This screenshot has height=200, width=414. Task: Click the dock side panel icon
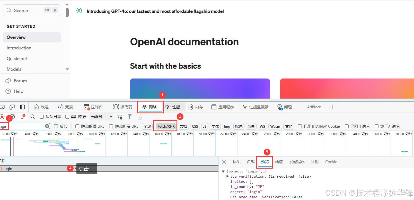point(23,107)
